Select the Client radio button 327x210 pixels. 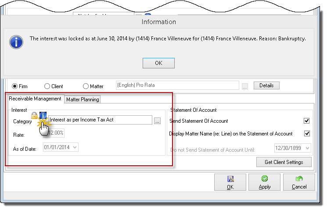click(x=47, y=86)
